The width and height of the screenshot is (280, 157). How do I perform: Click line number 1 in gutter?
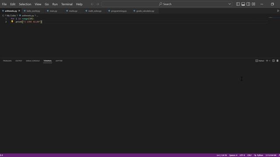pyautogui.click(x=6, y=19)
